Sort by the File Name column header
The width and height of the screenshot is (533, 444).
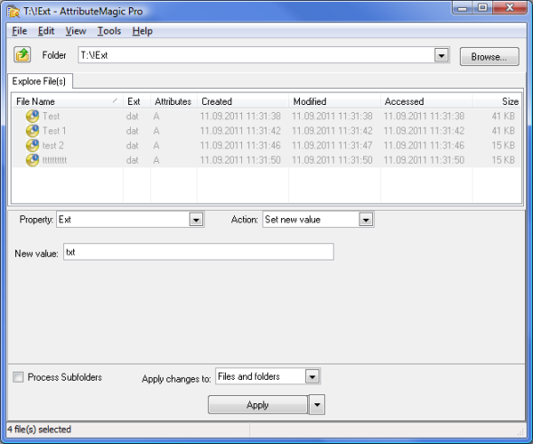68,101
